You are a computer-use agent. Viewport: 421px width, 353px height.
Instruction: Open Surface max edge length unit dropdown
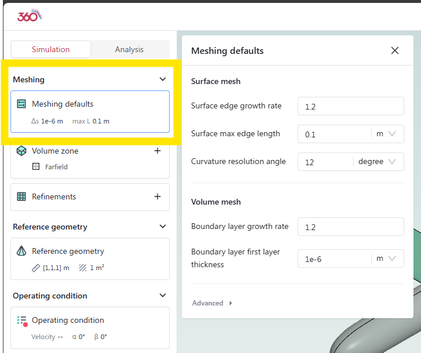pyautogui.click(x=386, y=134)
